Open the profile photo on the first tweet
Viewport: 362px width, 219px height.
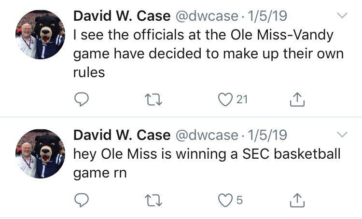pos(40,34)
